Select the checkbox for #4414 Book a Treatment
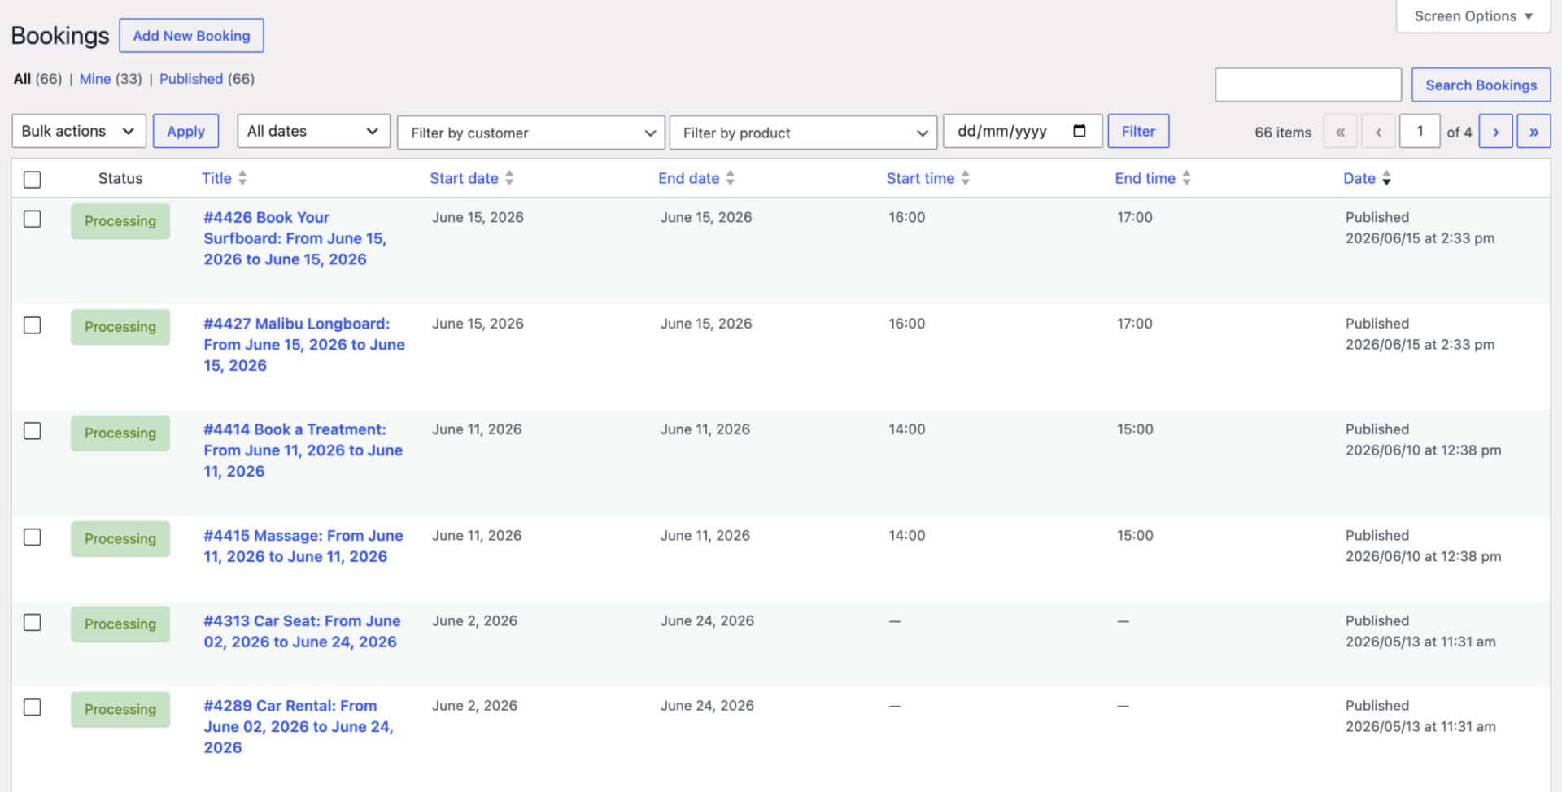 (x=33, y=431)
